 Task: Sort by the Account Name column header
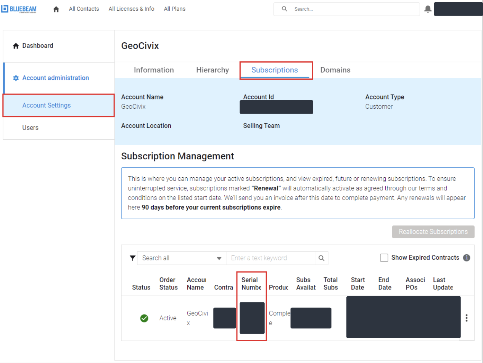tap(196, 284)
